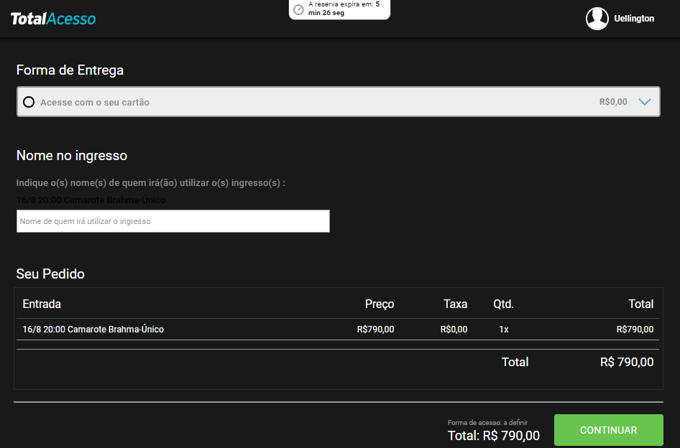Select 'Acesse com o seu cartão' radio

click(29, 102)
